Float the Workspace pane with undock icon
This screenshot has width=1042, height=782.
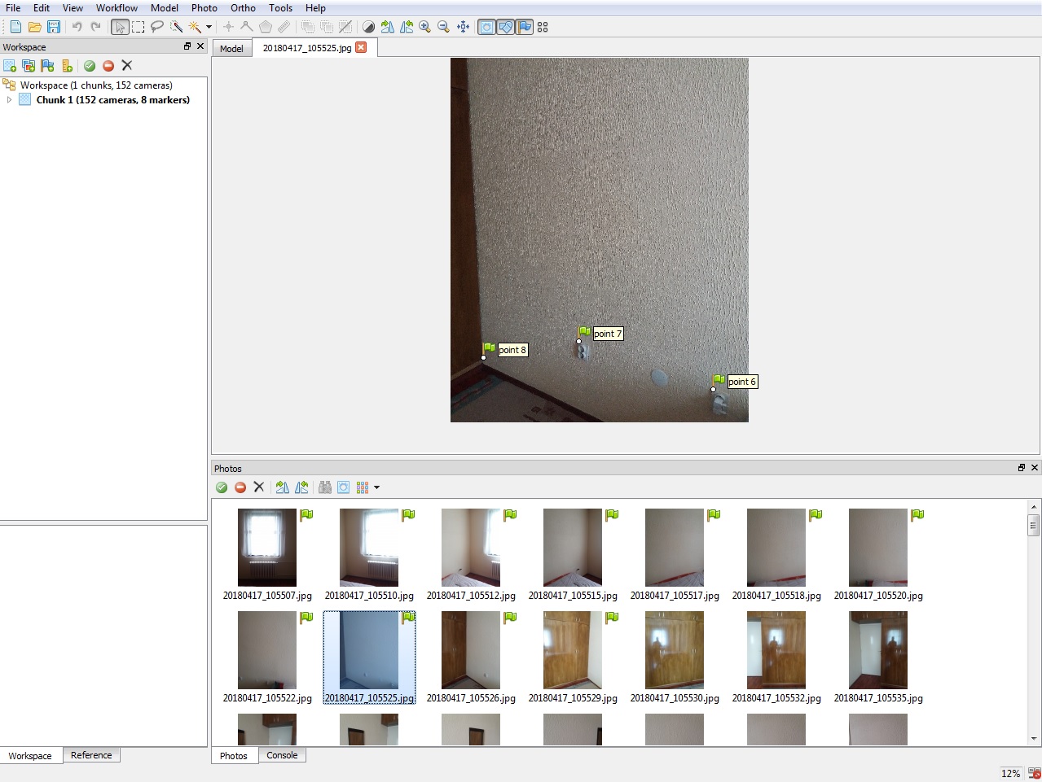pos(187,46)
